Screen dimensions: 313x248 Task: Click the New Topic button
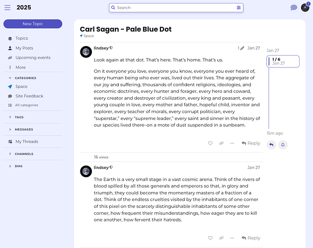(x=33, y=24)
